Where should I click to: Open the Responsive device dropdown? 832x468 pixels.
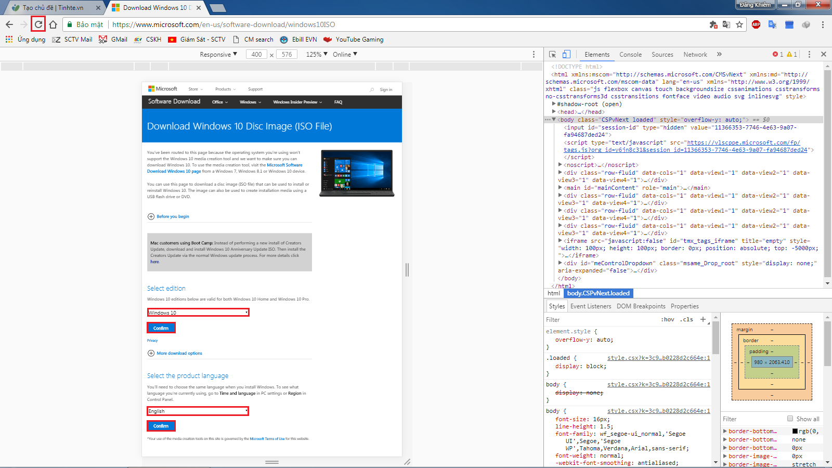[x=218, y=54]
